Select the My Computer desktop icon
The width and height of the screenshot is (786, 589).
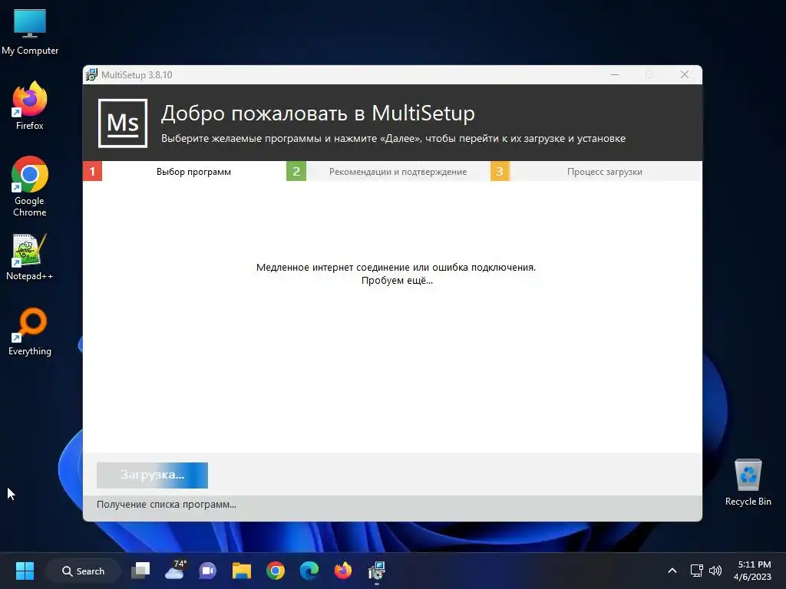click(x=30, y=31)
